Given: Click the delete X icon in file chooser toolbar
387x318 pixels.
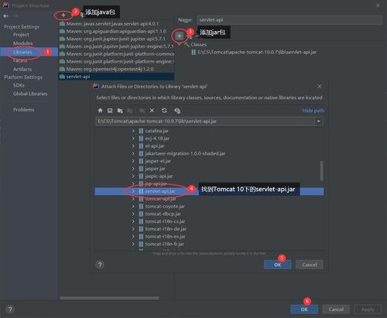Looking at the screenshot, I should pos(152,111).
